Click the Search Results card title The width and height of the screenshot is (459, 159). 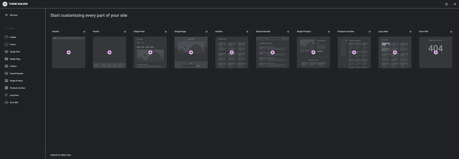(x=263, y=32)
